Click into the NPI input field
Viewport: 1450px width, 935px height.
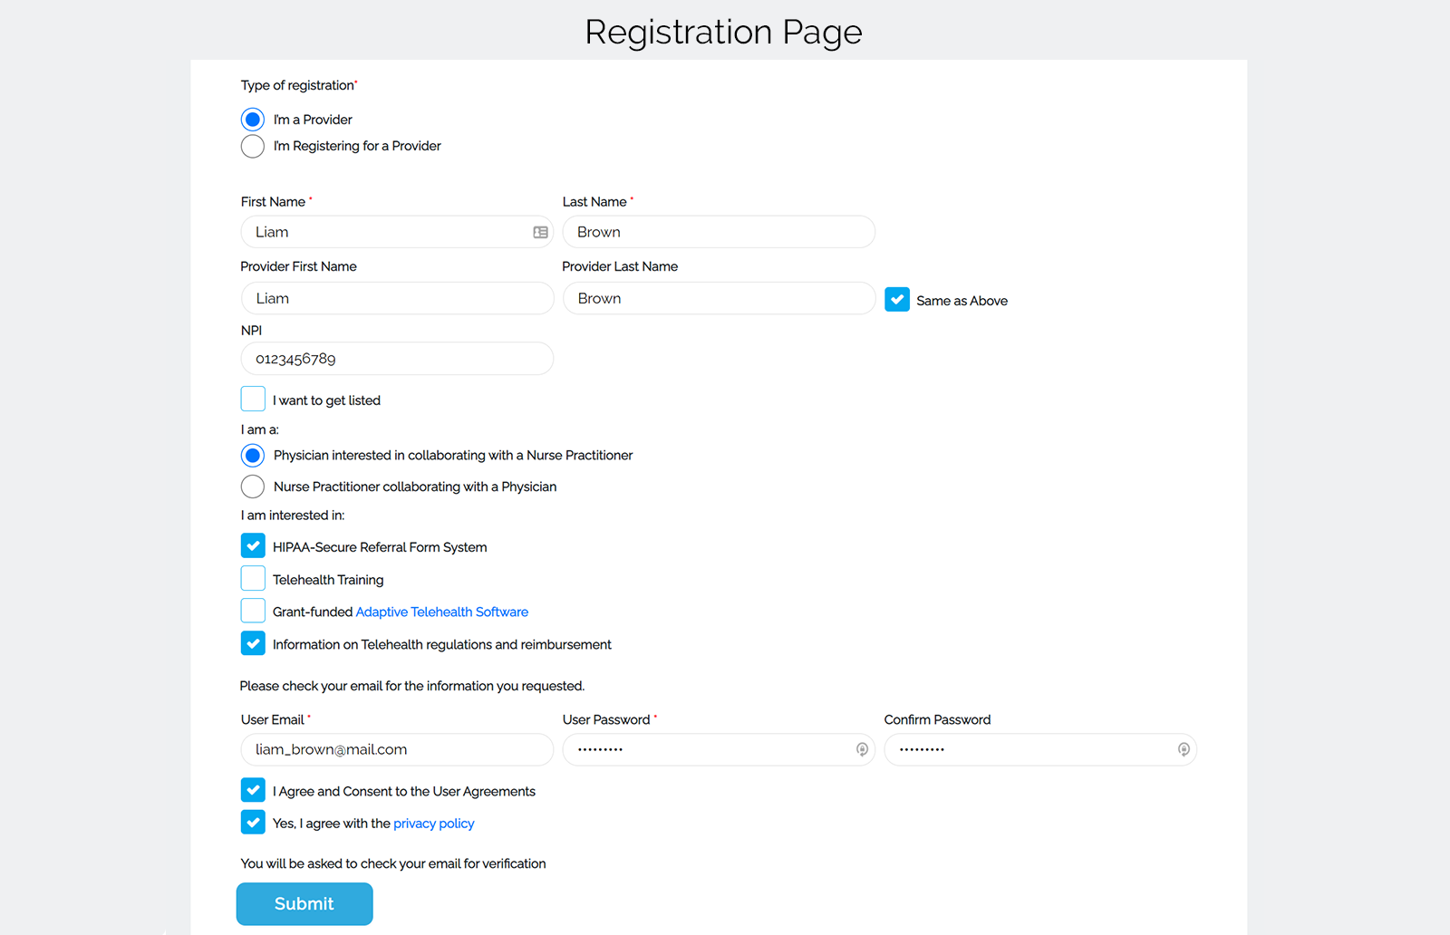[x=397, y=359]
